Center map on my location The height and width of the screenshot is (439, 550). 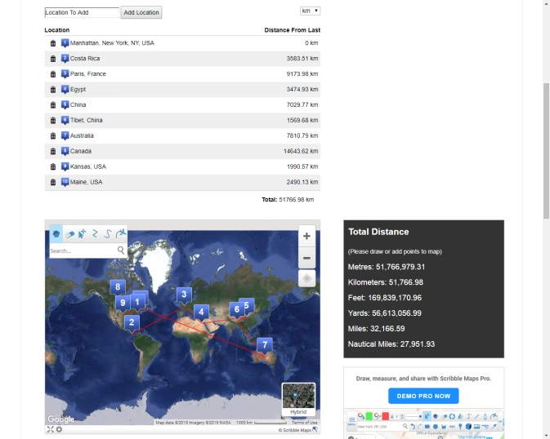[306, 278]
